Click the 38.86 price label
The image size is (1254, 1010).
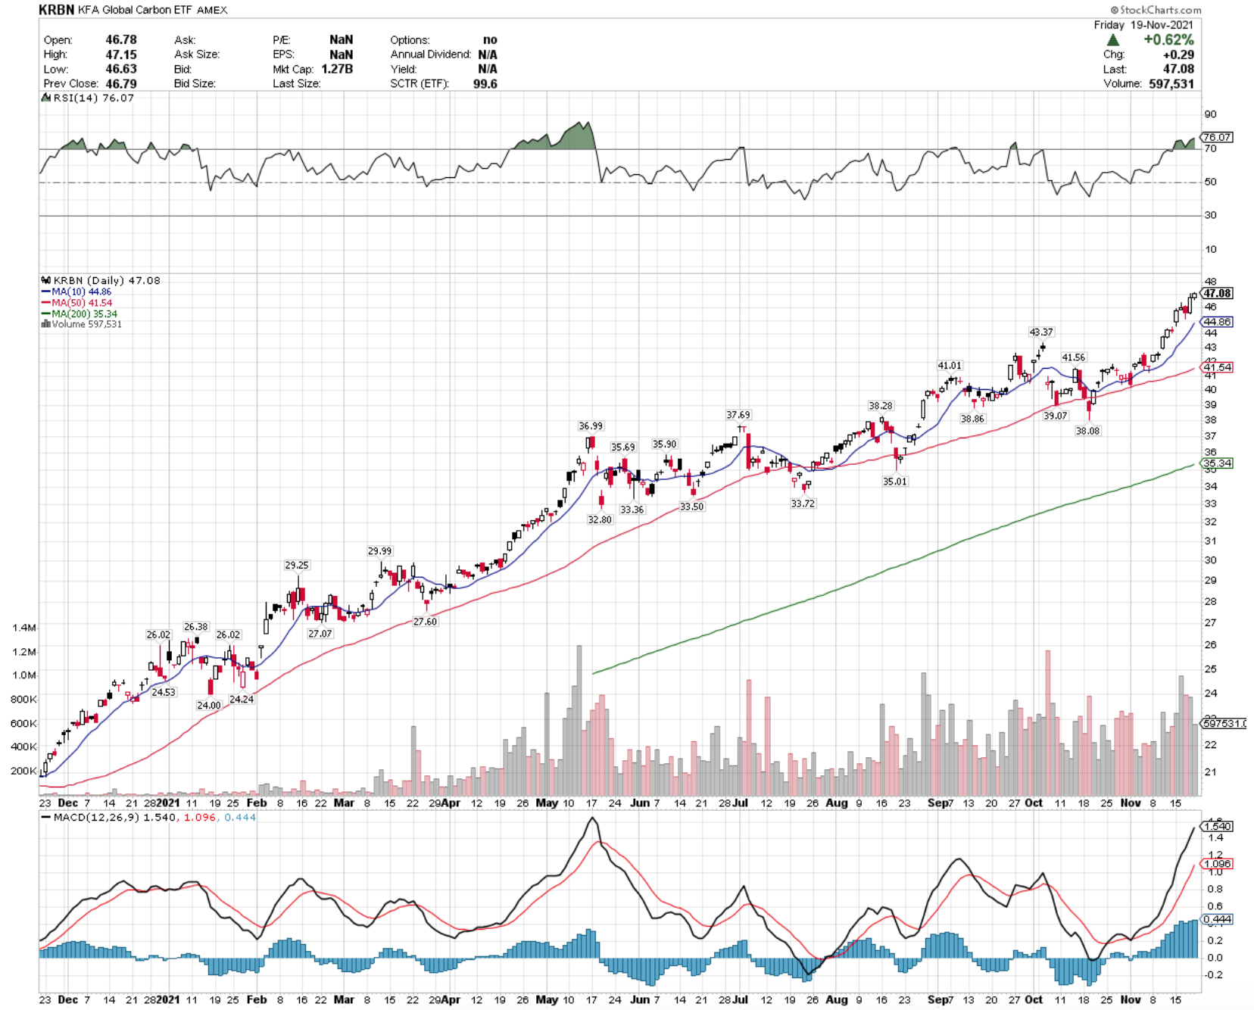(x=972, y=419)
